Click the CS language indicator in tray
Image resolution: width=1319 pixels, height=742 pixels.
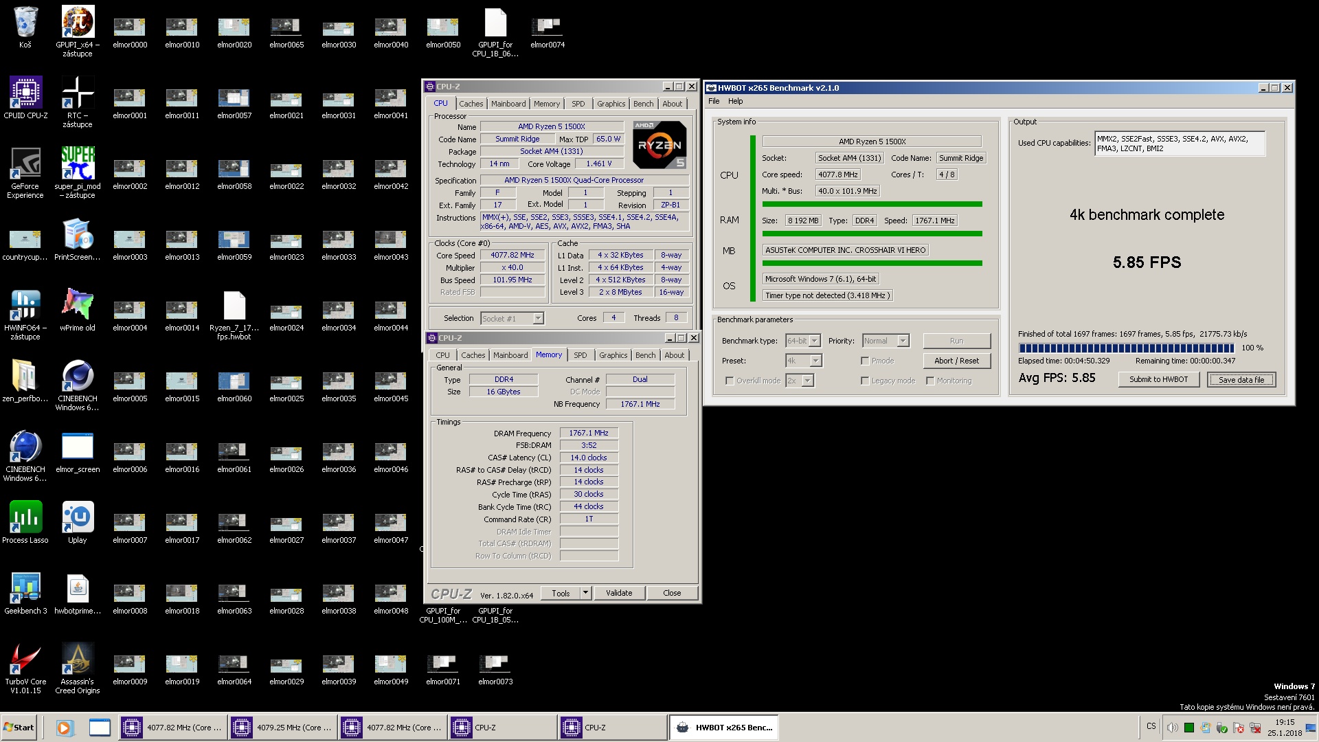(x=1151, y=726)
